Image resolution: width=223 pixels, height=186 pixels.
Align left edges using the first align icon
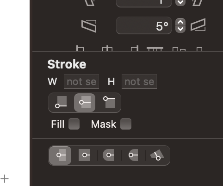pos(80,48)
